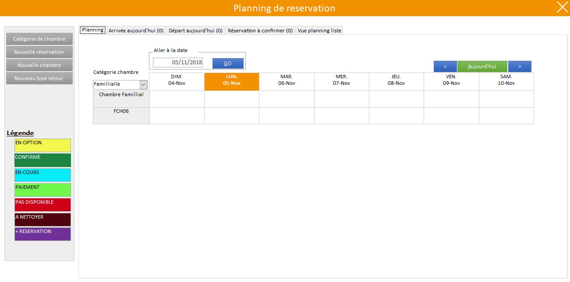Open Nouveau type séjour
The image size is (570, 282).
(x=39, y=78)
